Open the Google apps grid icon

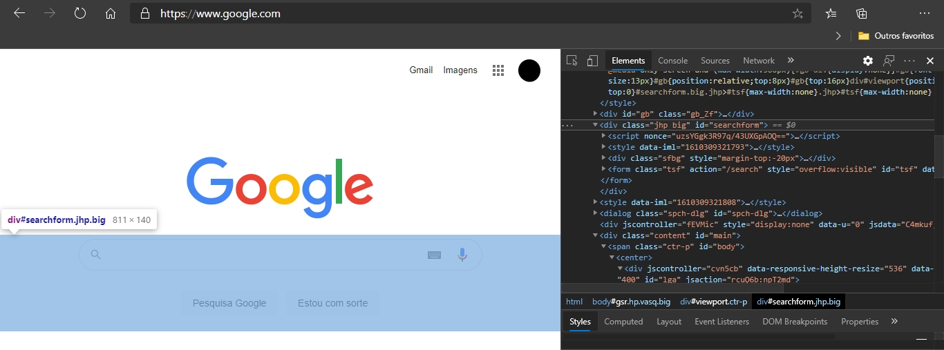(x=498, y=70)
